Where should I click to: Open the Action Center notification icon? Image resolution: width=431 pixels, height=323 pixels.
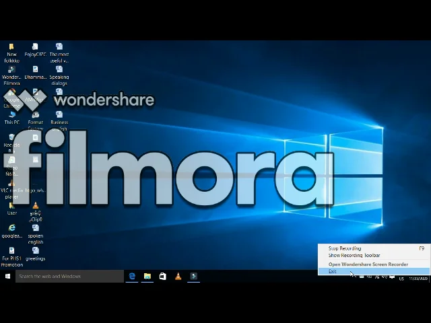coord(392,277)
